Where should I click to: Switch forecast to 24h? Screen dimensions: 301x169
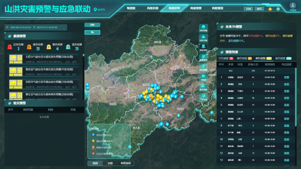[x=92, y=25]
